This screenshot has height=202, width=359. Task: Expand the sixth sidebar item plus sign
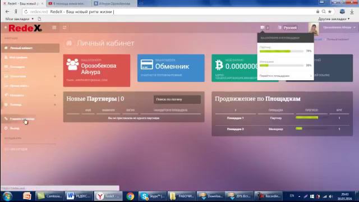(x=55, y=95)
